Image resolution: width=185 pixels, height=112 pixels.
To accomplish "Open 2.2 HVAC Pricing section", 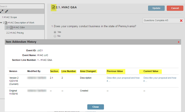I will coord(15,33).
